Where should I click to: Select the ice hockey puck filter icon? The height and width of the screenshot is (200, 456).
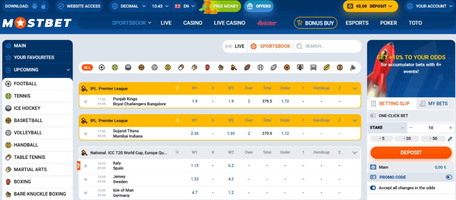click(128, 67)
